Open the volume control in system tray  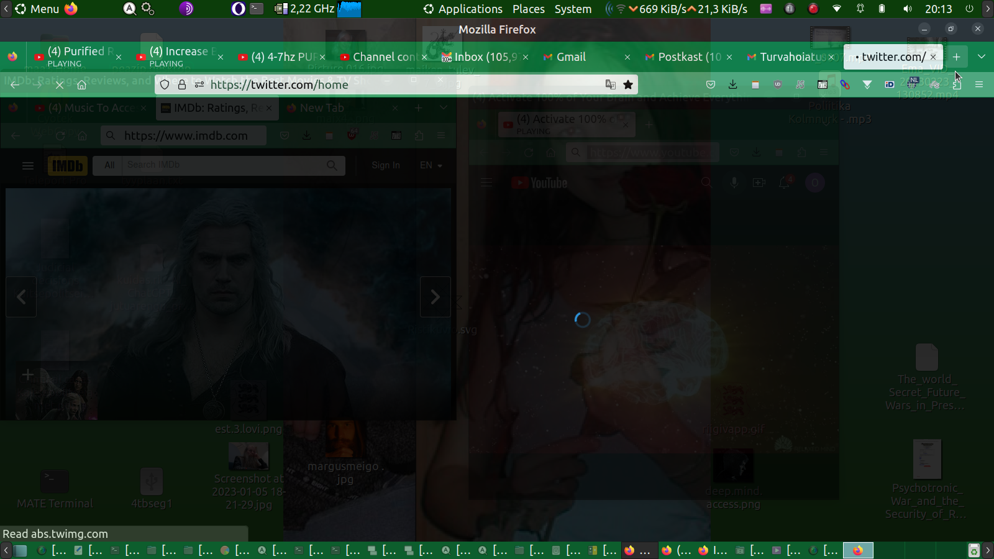[908, 9]
